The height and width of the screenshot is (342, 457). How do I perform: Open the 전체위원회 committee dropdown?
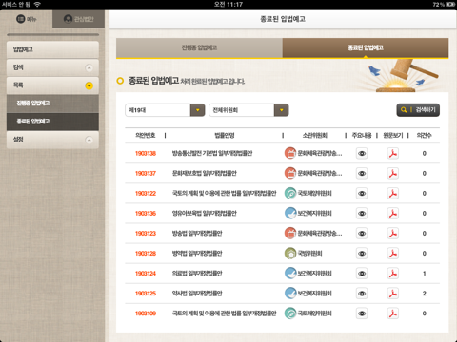[248, 110]
